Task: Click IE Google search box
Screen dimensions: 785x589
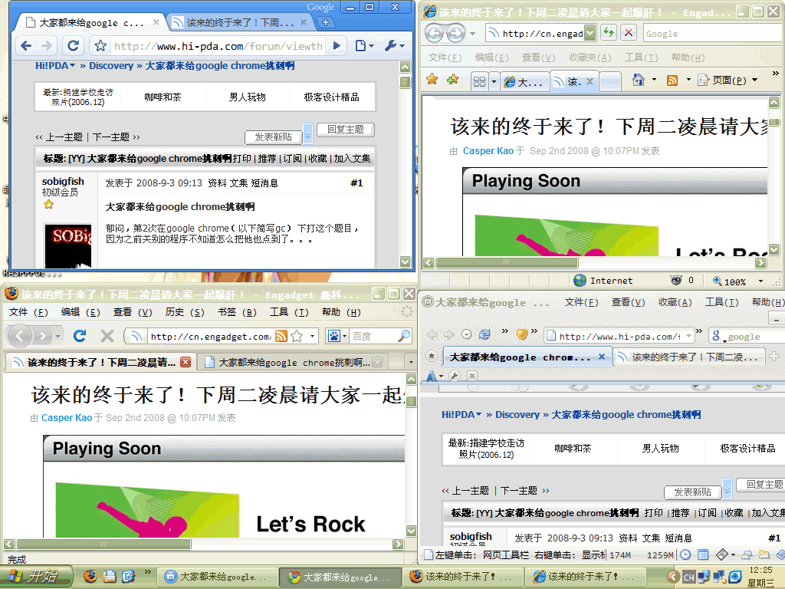Action: pos(713,34)
